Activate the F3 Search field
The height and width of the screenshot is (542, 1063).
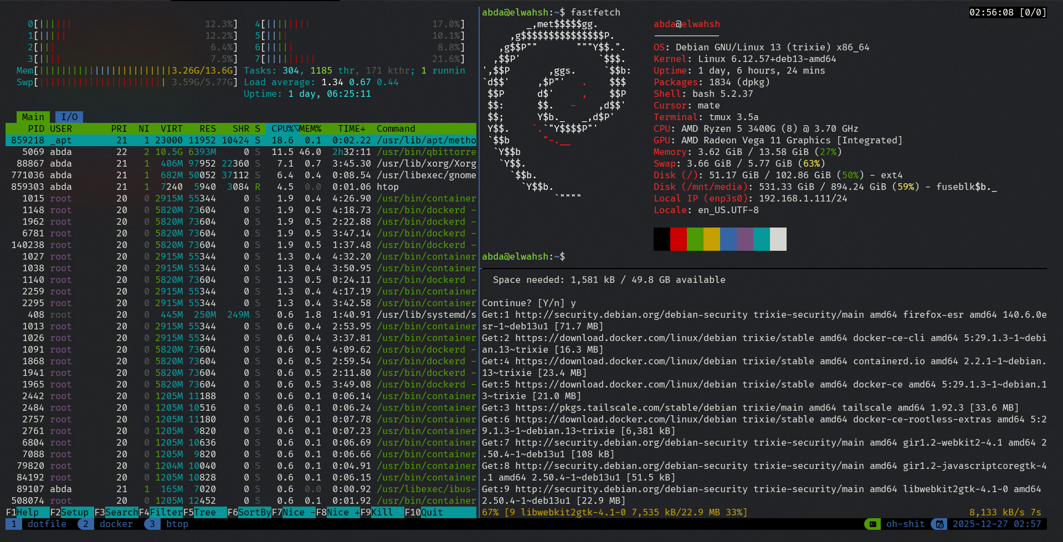point(116,513)
